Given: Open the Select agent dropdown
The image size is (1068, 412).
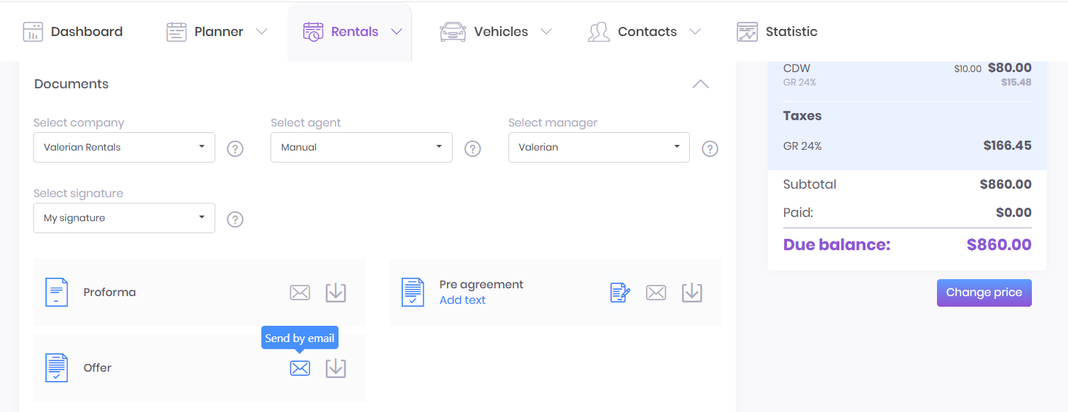Looking at the screenshot, I should tap(361, 148).
